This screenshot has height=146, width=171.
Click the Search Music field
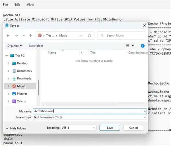point(121,36)
